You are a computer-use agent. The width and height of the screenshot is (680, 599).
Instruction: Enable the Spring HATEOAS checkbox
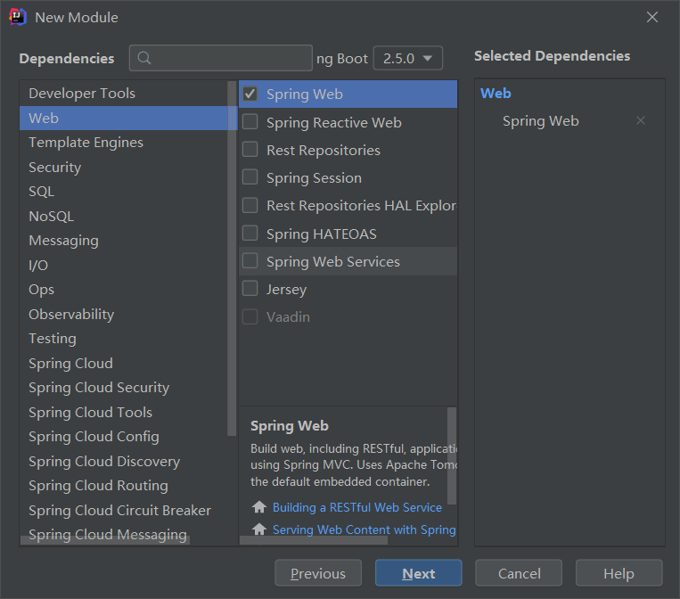point(250,234)
